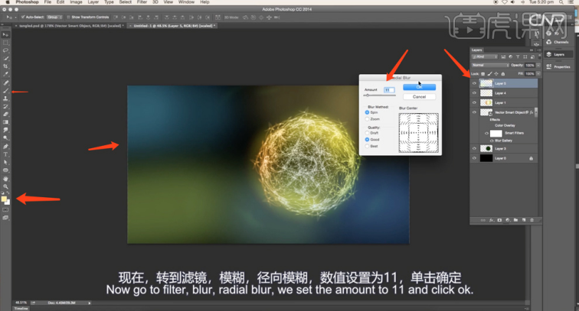Open Auto-Select Group dropdown

click(x=54, y=17)
